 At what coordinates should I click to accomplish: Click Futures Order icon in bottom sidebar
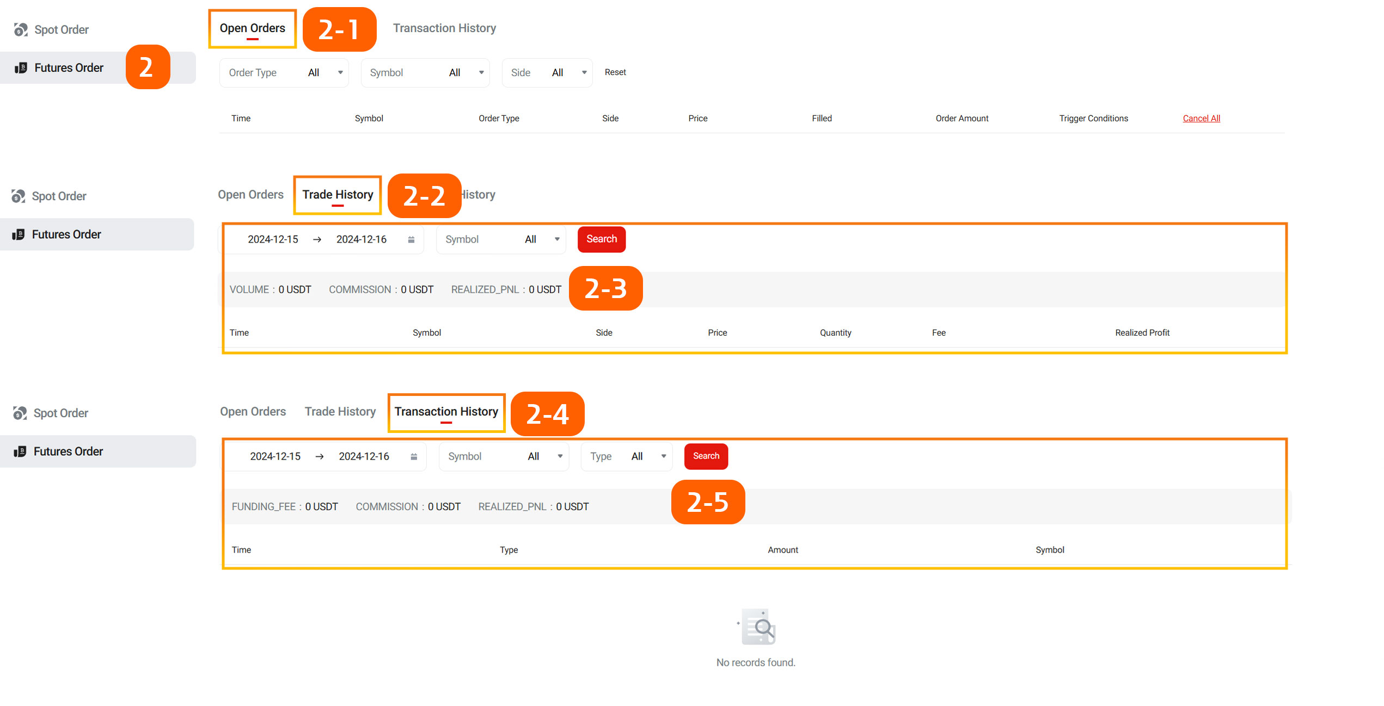20,451
